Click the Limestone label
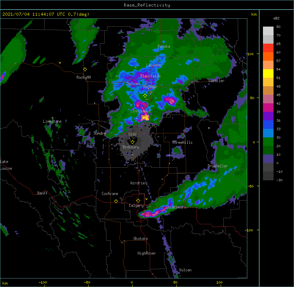294x287 pixels. [x=52, y=121]
